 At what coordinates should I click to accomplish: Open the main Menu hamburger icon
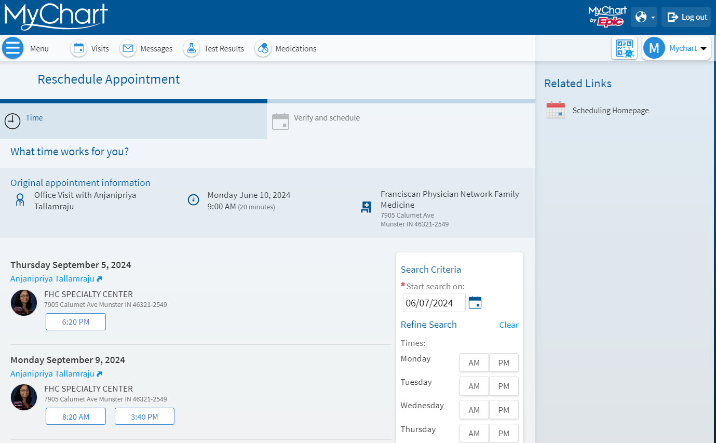[x=13, y=48]
